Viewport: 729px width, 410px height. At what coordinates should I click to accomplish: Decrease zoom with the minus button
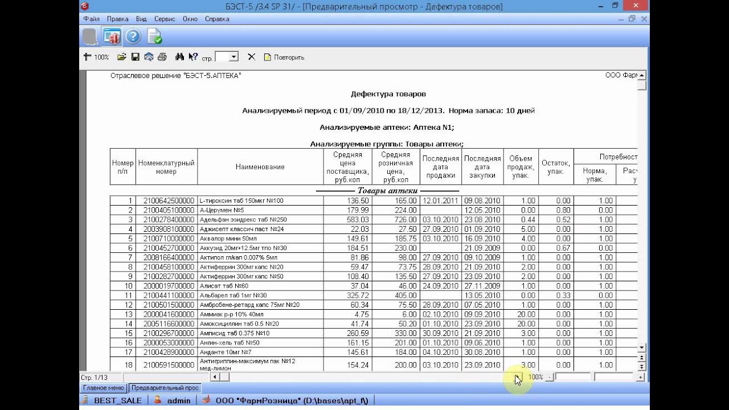[x=549, y=377]
